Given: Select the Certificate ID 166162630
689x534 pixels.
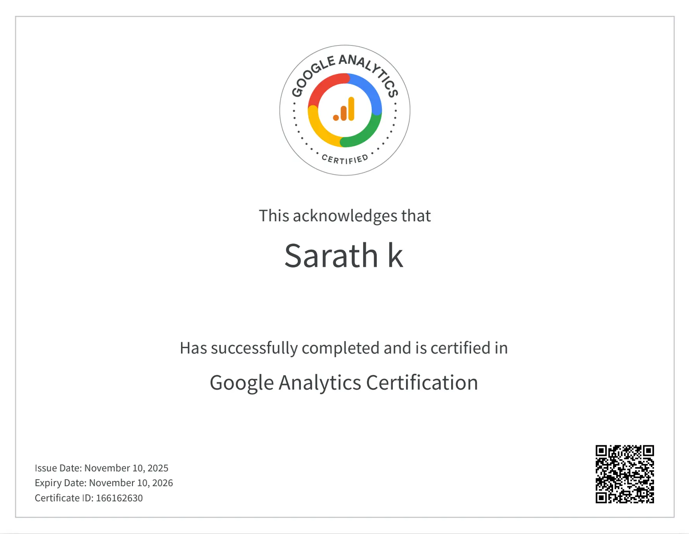Looking at the screenshot, I should (89, 498).
